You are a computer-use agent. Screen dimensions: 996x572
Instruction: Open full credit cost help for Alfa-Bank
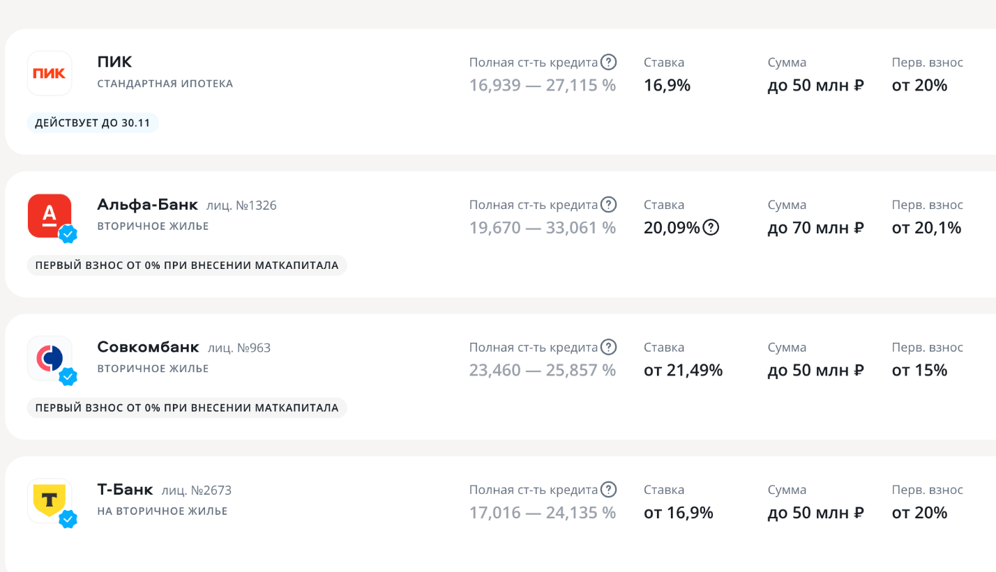[x=609, y=205]
